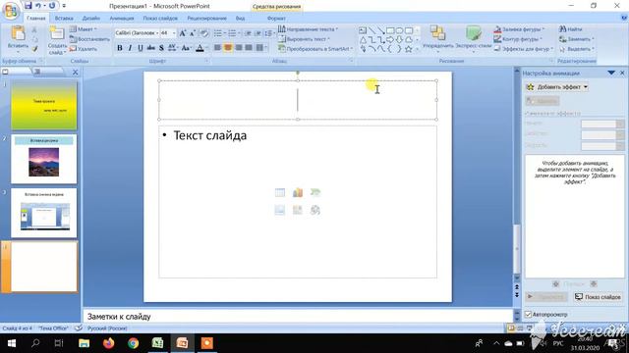The width and height of the screenshot is (629, 353).
Task: Insert chart icon in content placeholder
Action: pyautogui.click(x=298, y=192)
